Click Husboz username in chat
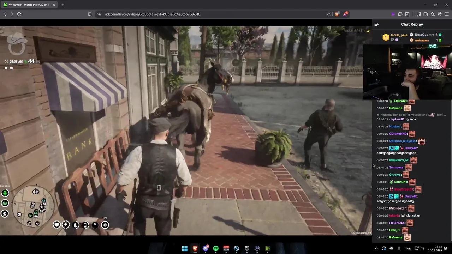This screenshot has height=254, width=452. [x=395, y=126]
